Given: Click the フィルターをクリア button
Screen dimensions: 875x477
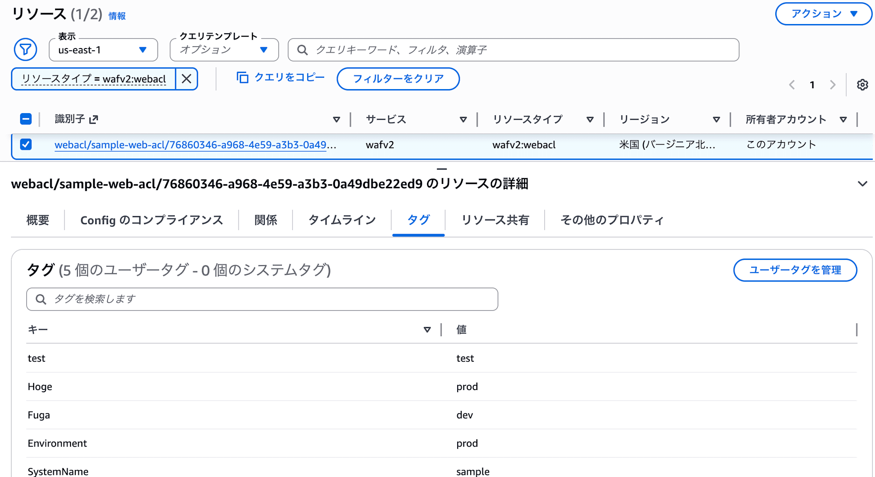Looking at the screenshot, I should (398, 79).
